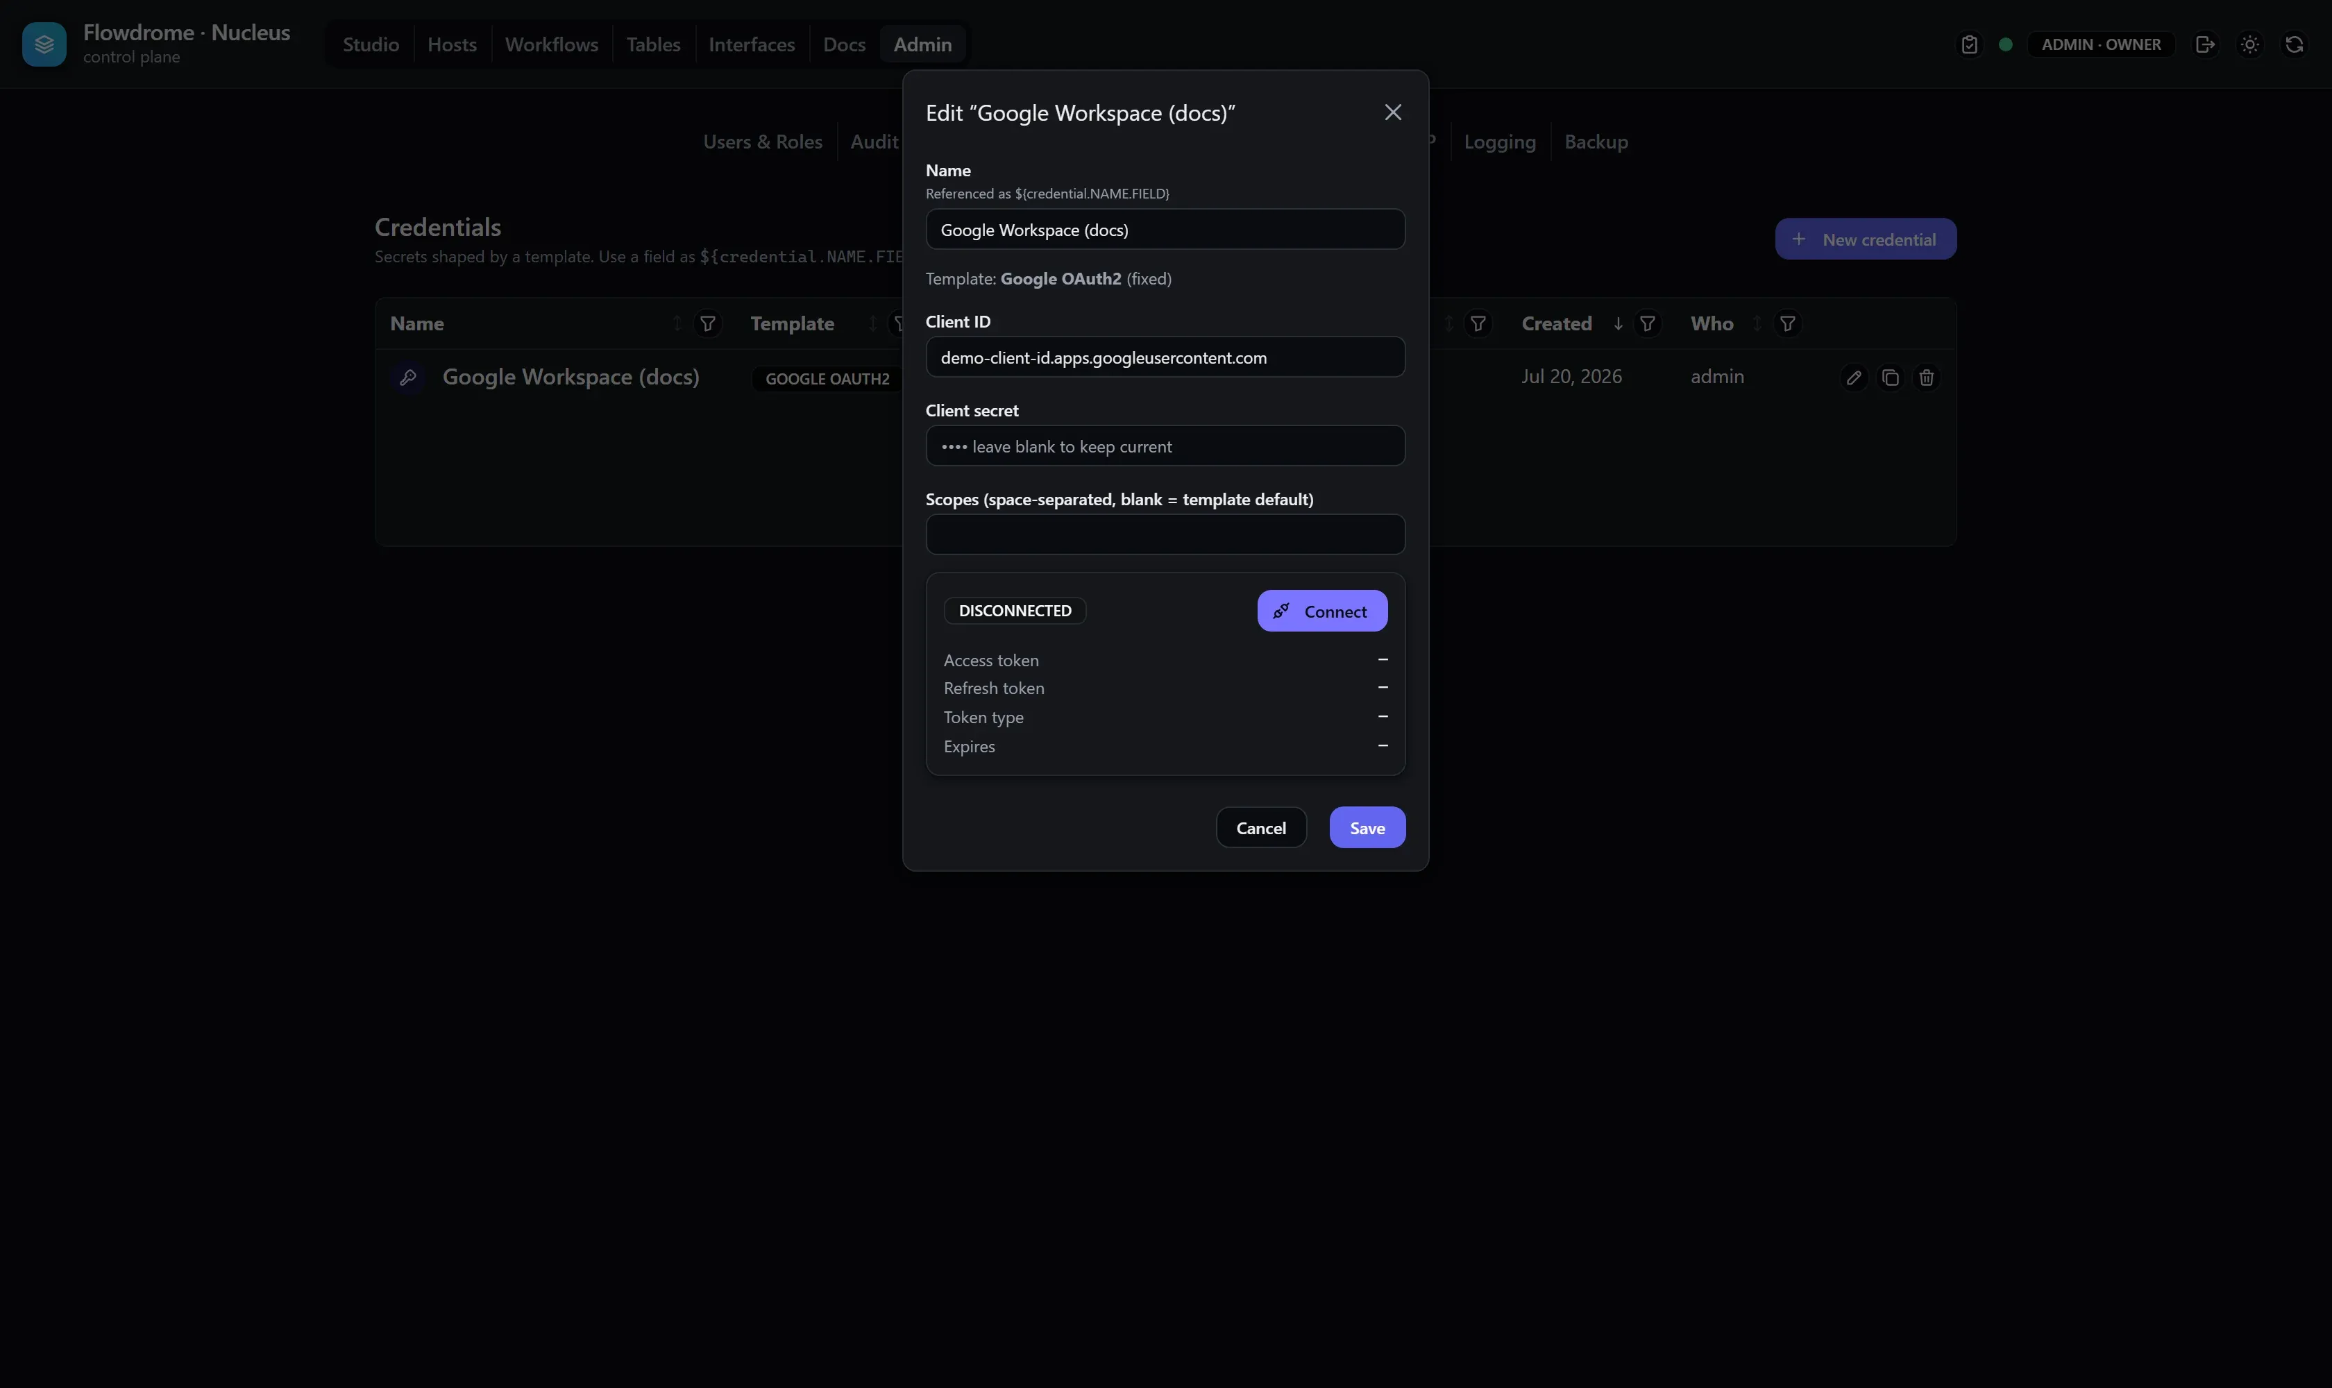2332x1388 pixels.
Task: Click the Flowdrome Nucleus logo icon
Action: pos(44,44)
